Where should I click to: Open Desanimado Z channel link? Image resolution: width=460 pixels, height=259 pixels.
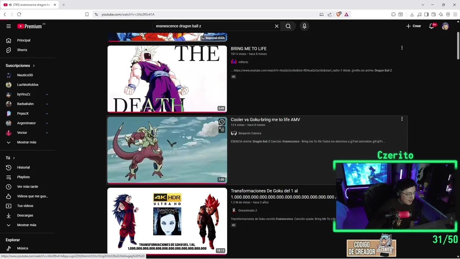[248, 210]
